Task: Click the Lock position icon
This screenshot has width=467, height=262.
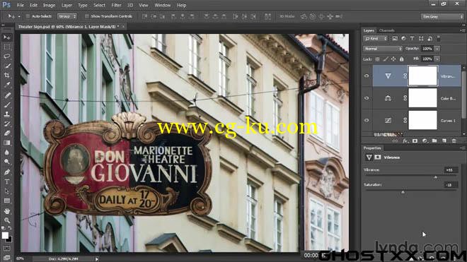Action: (x=393, y=59)
